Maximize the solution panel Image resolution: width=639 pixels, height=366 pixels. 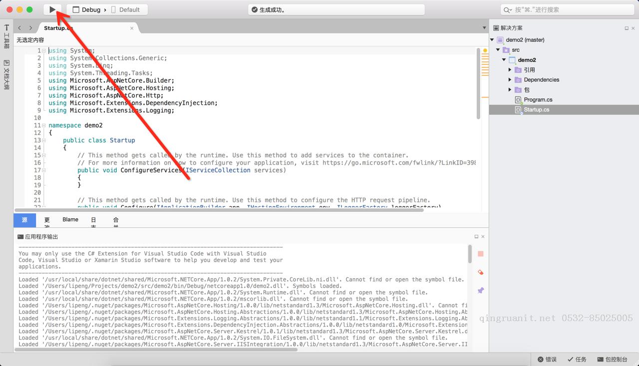tap(627, 28)
